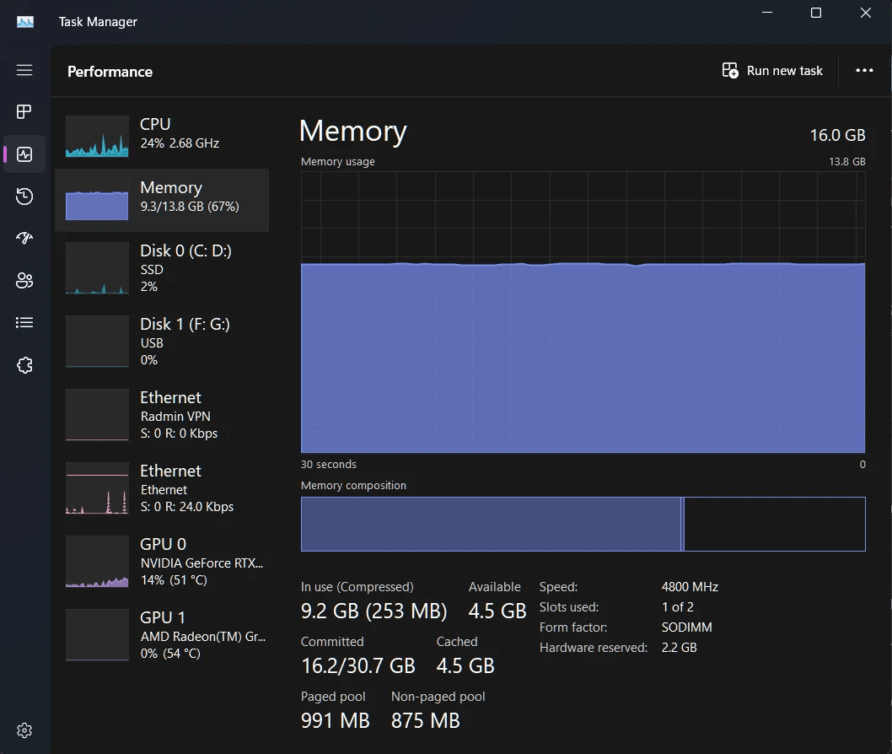Click the Performance page heading
The width and height of the screenshot is (892, 754).
110,72
